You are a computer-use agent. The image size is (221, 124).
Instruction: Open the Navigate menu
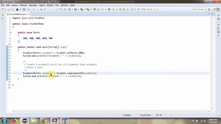pyautogui.click(x=33, y=5)
